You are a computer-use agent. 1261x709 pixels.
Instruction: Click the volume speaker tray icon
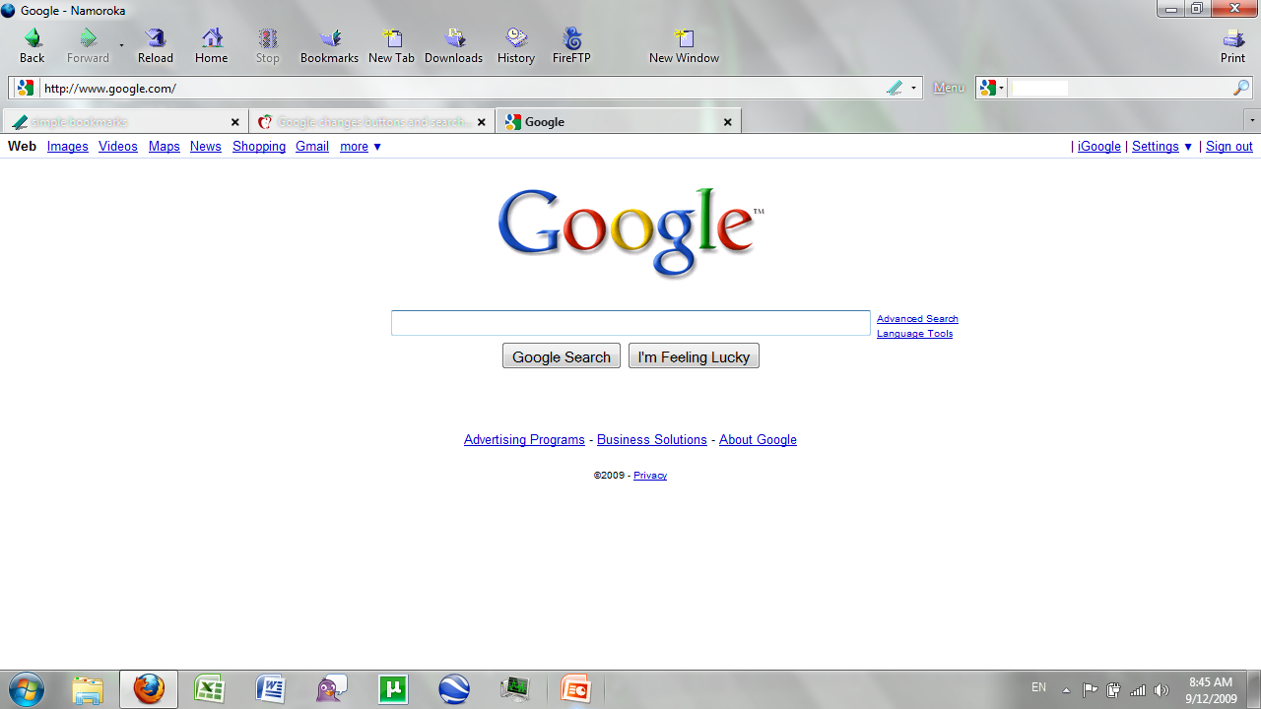(x=1161, y=689)
